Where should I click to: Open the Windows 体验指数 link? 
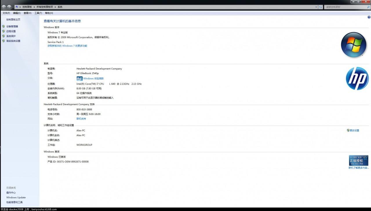click(93, 78)
